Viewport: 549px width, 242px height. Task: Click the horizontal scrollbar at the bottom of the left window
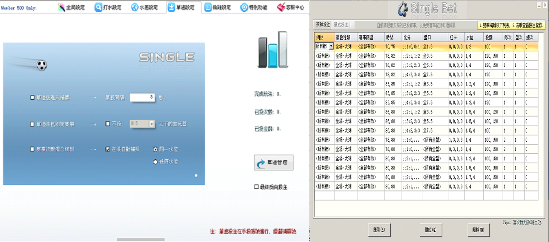[141, 239]
